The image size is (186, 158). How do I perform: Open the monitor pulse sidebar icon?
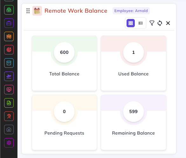coord(9,90)
